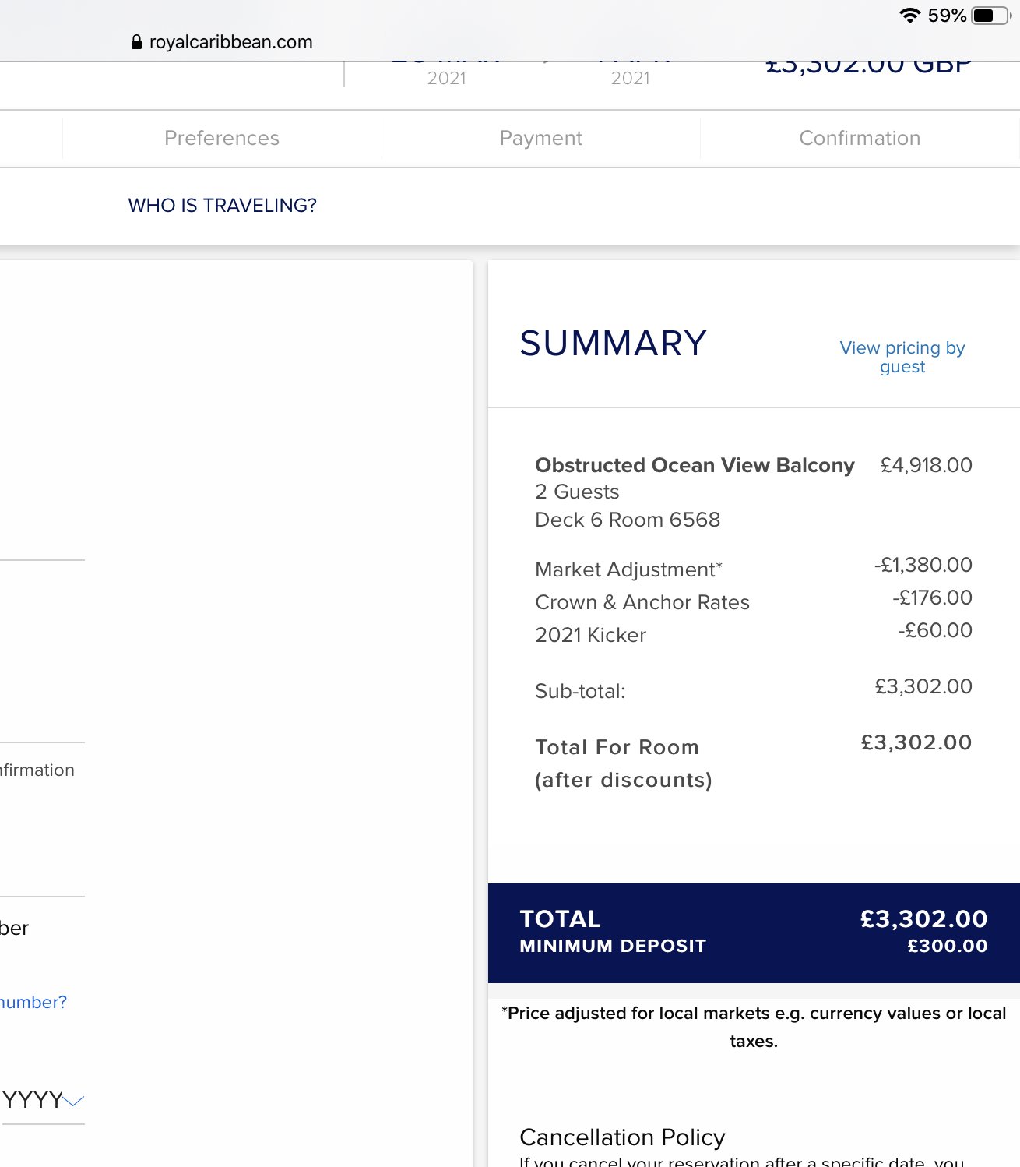1020x1167 pixels.
Task: Select Crown & Anchor Rates label
Action: pos(642,602)
